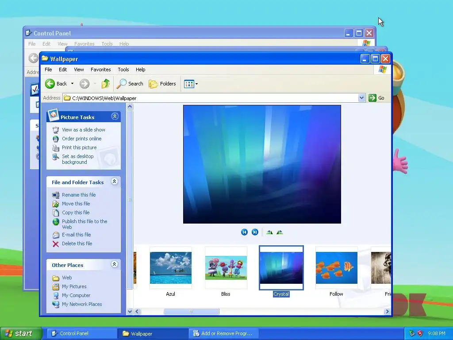Click the My Computer icon in Other Places

(x=55, y=295)
